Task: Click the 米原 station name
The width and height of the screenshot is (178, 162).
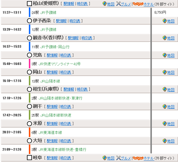Action: 37,123
